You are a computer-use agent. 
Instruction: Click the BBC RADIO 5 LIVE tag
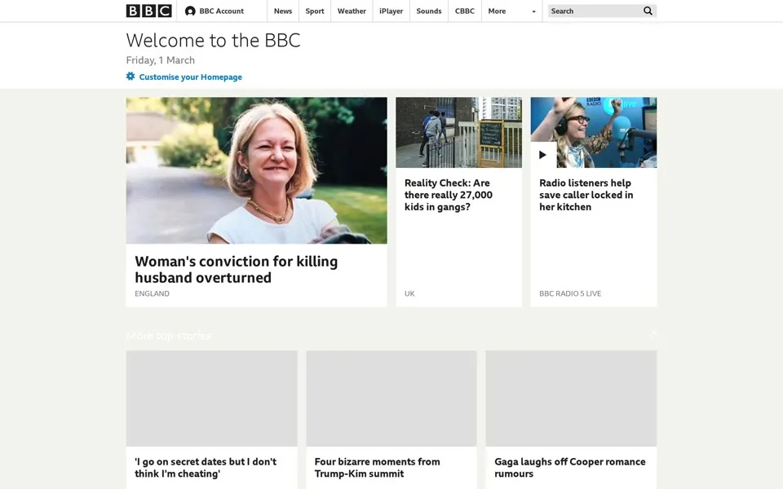click(x=570, y=293)
